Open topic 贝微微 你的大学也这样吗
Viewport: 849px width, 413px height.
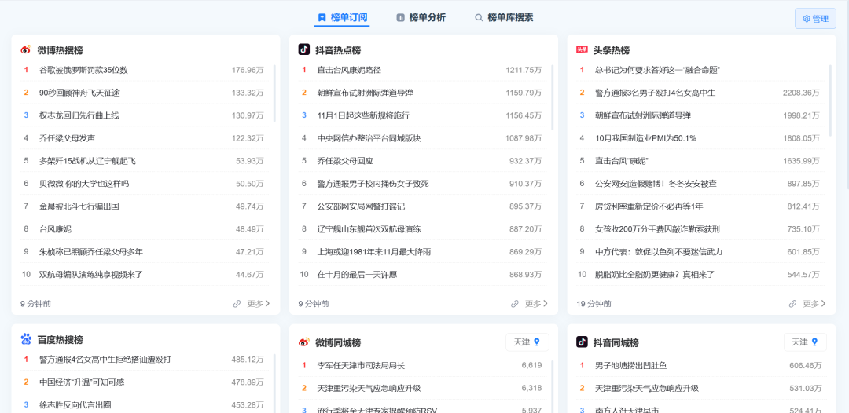pos(84,183)
